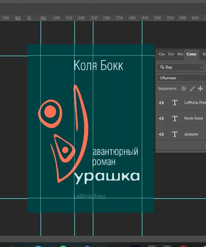Switch to the Сти panel tab

click(171, 54)
